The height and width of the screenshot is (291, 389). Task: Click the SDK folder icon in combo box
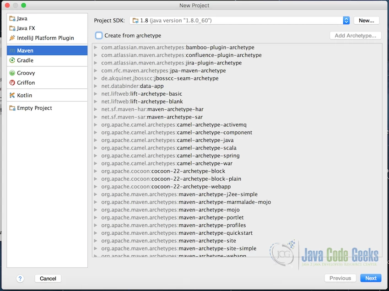pyautogui.click(x=135, y=20)
